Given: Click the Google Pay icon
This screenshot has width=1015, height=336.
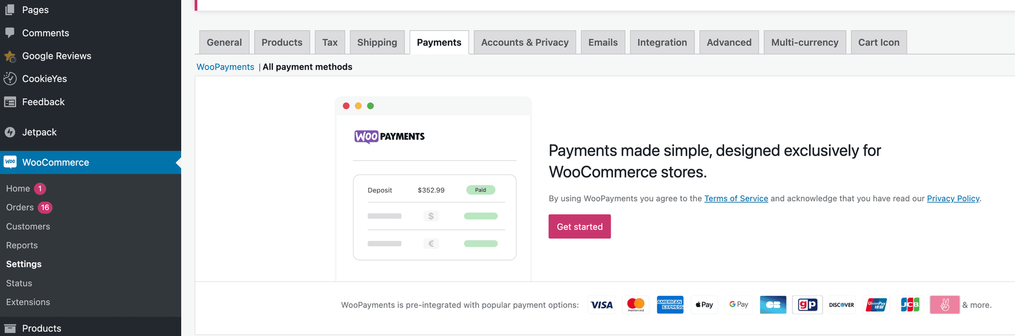Looking at the screenshot, I should coord(739,304).
